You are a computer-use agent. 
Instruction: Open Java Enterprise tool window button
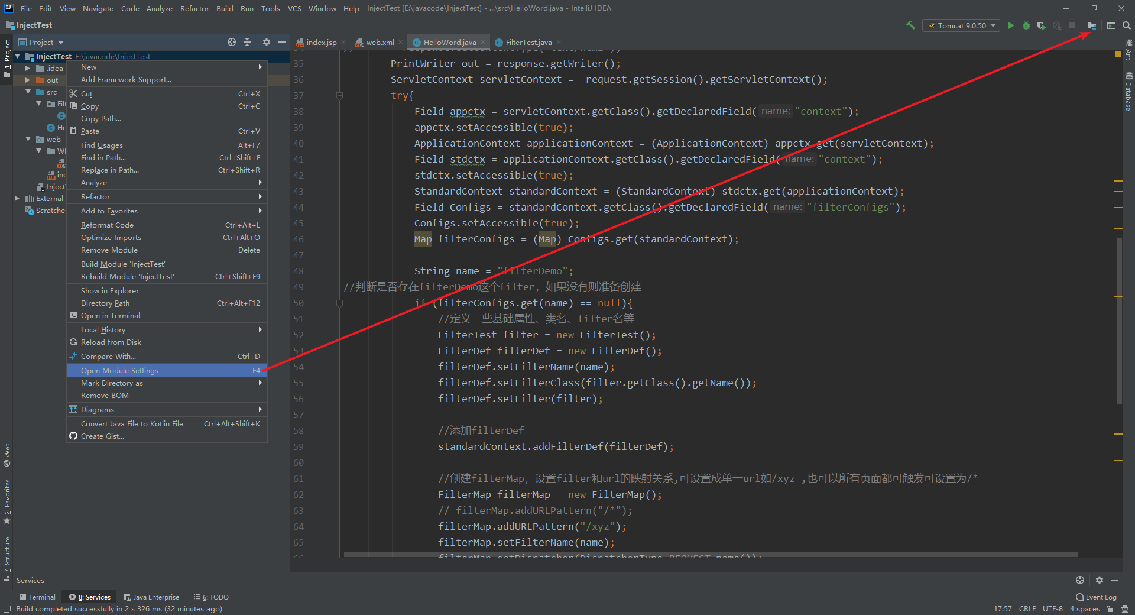click(151, 597)
